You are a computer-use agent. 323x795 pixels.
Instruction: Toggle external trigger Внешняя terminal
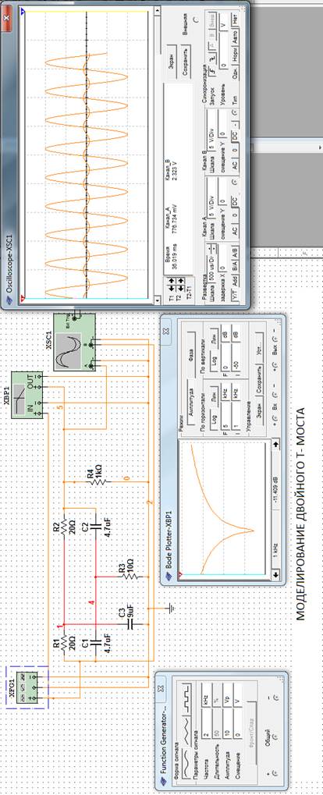196,19
